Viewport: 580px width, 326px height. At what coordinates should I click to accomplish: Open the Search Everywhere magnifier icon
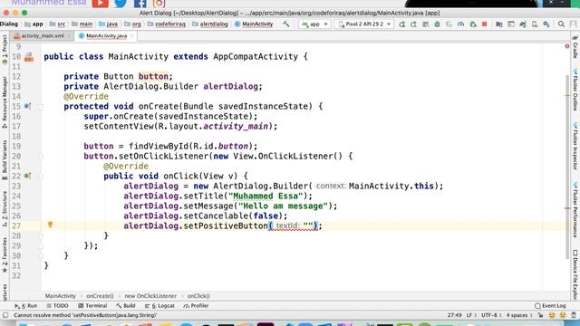tap(561, 24)
